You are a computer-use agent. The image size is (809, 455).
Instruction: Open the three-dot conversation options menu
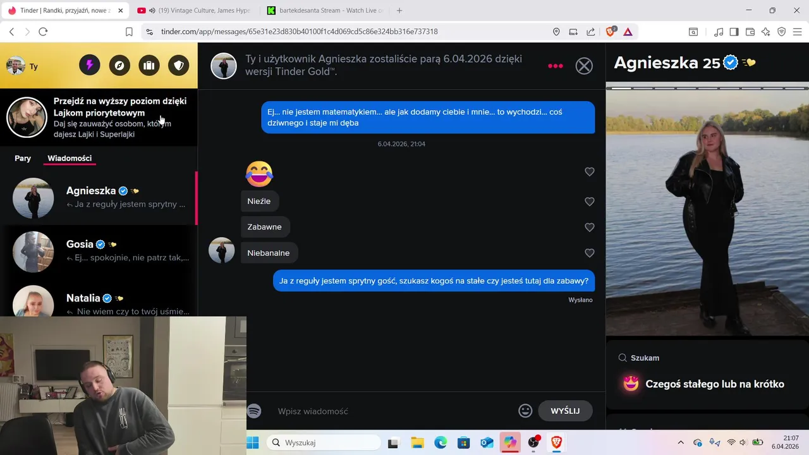(556, 66)
